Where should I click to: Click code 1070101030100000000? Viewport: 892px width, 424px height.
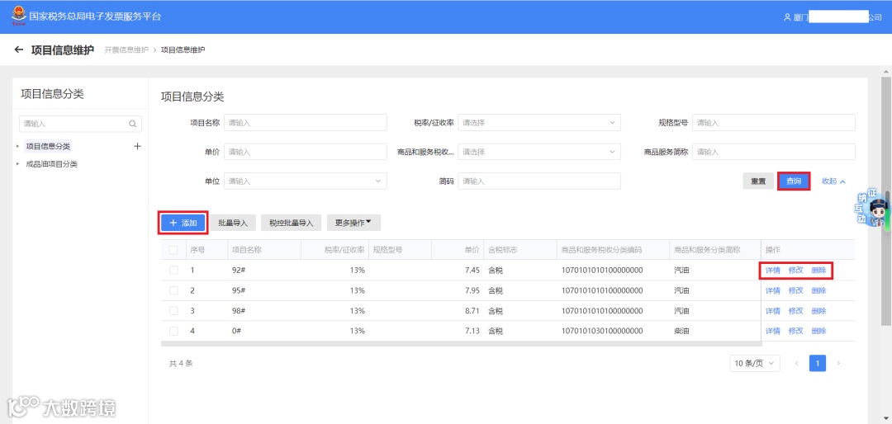tap(602, 331)
